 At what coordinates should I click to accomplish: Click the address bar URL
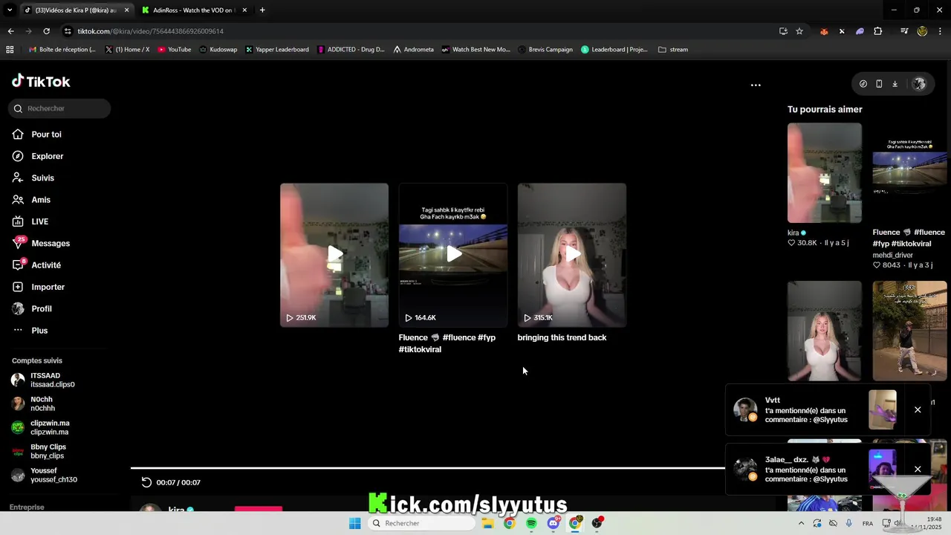[151, 31]
